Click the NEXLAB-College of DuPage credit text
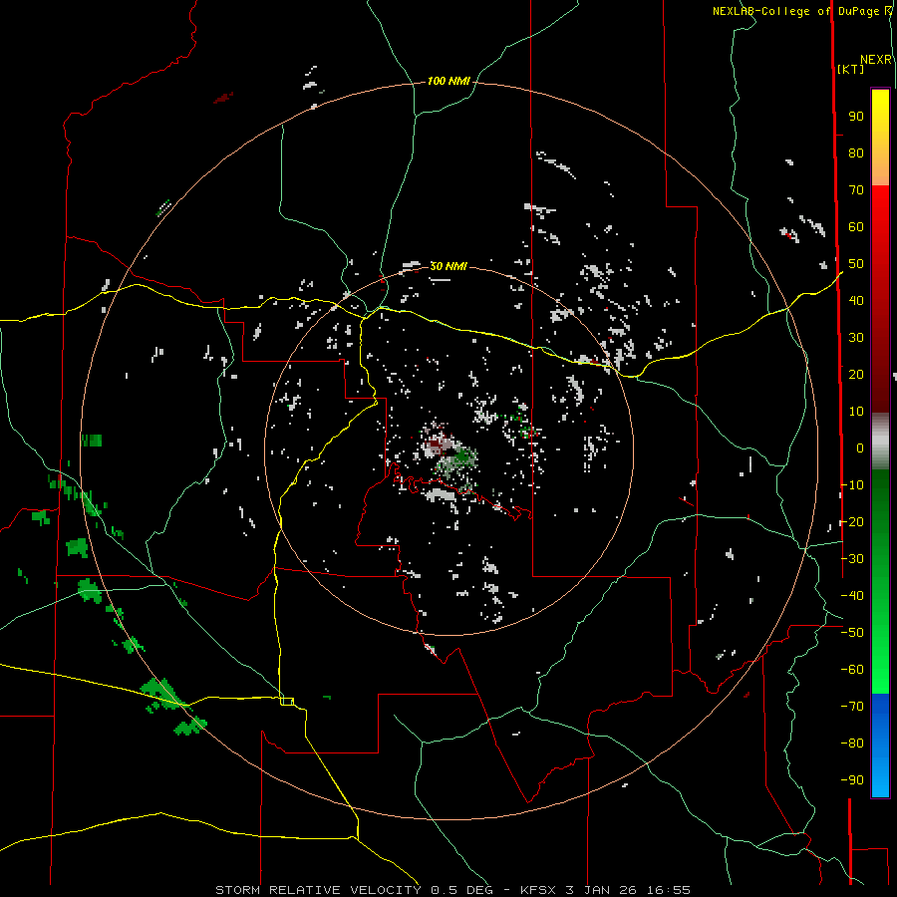Screen dimensions: 897x897 (x=795, y=11)
